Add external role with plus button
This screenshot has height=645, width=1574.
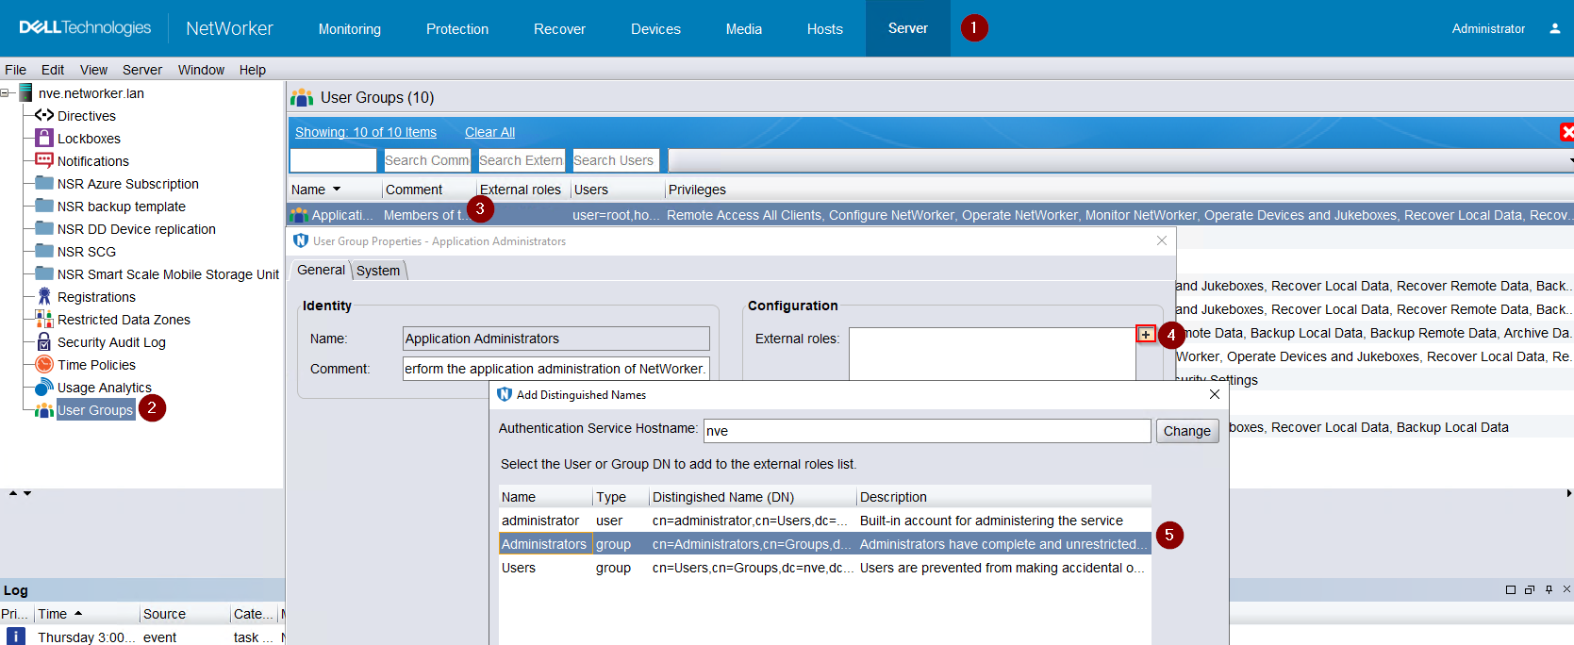(x=1145, y=334)
